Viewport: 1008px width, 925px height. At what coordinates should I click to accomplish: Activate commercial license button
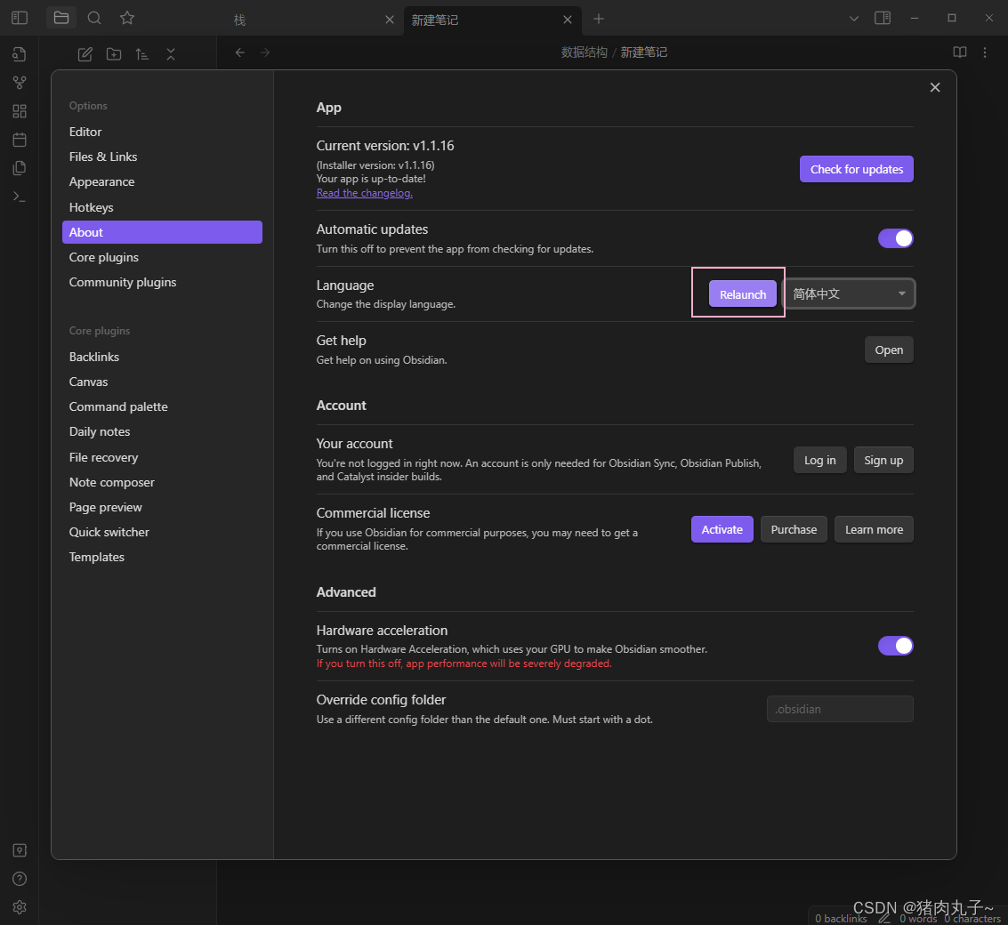point(722,530)
